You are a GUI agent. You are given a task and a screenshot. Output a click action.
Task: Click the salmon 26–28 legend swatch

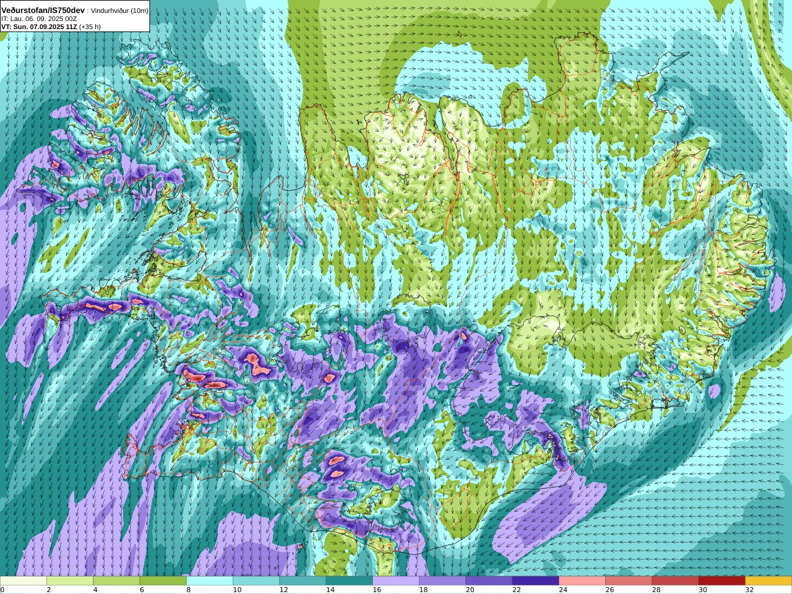(x=629, y=581)
